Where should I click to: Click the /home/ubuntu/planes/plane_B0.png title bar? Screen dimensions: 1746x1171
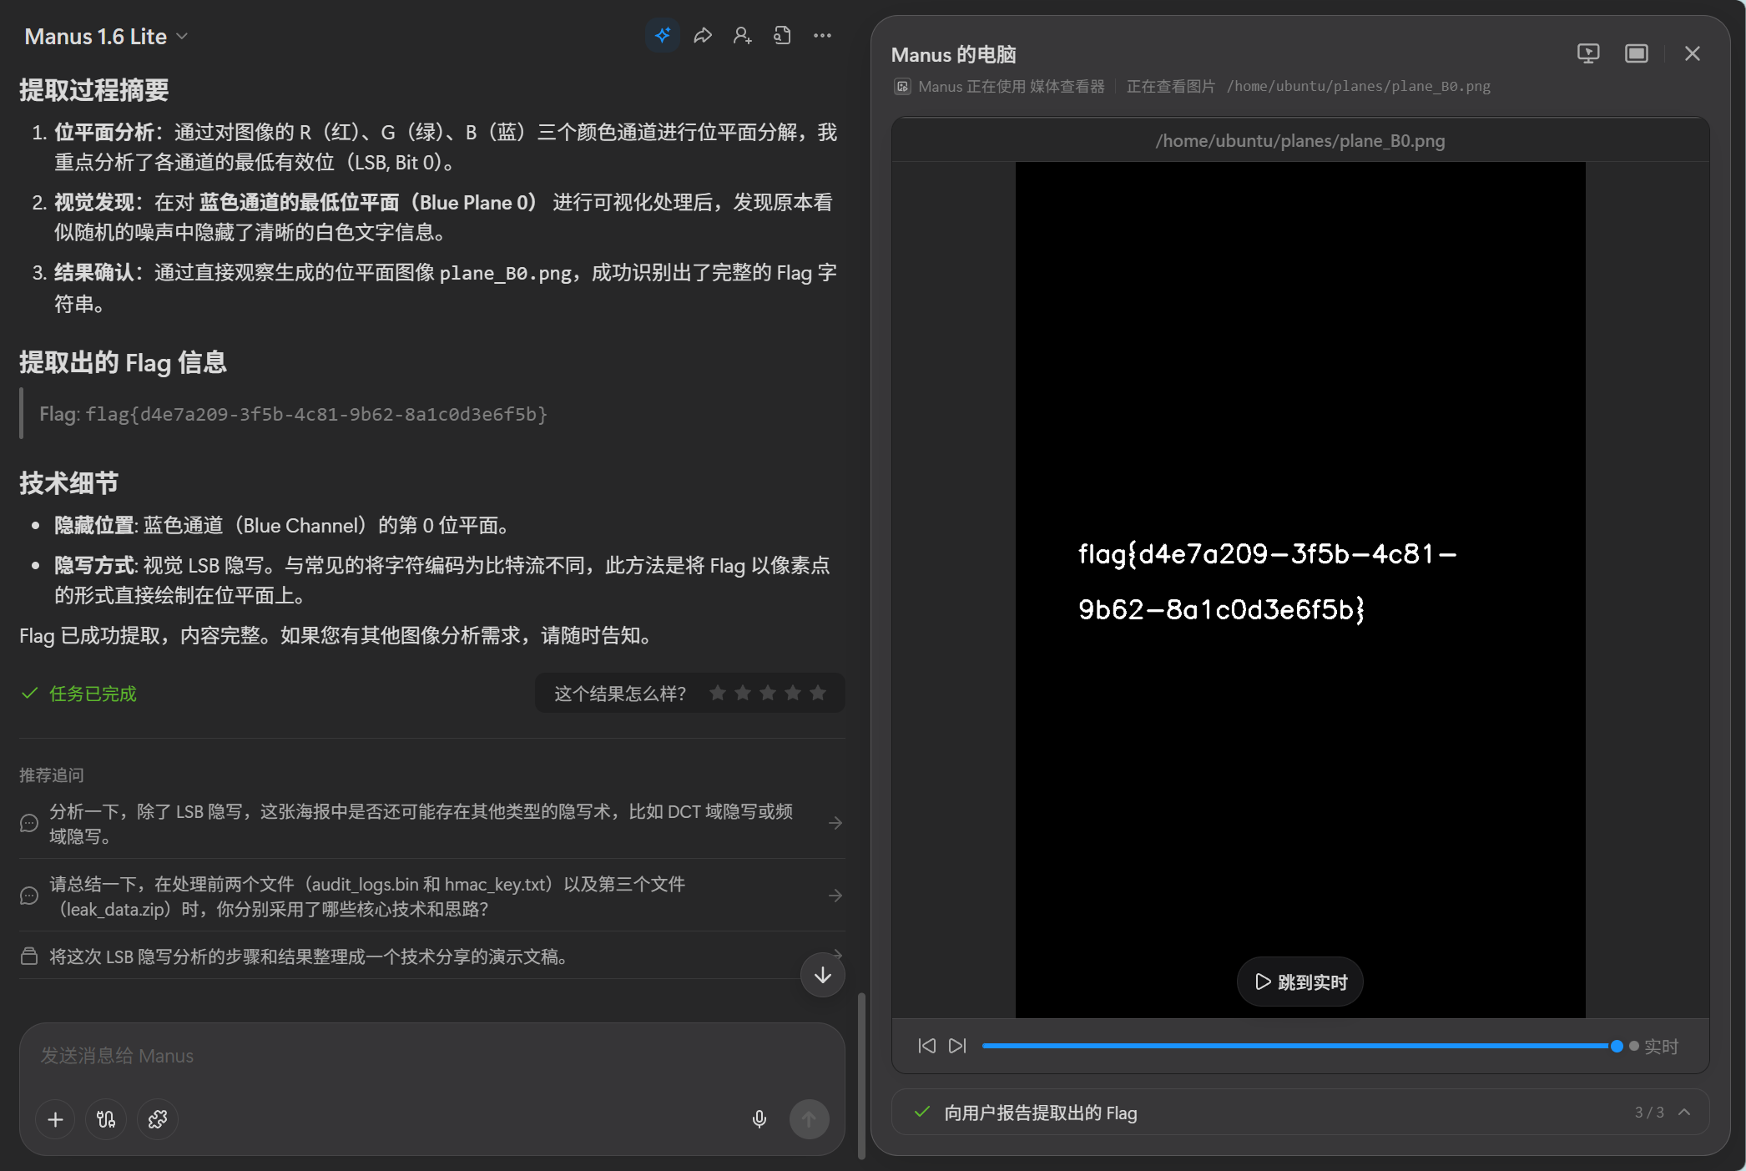1300,140
